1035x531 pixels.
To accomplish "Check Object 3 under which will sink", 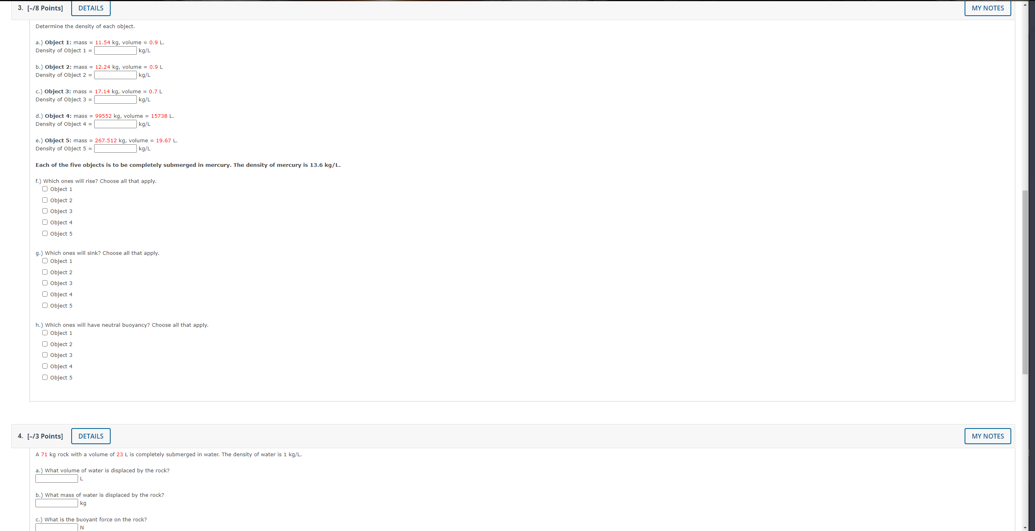I will [45, 283].
